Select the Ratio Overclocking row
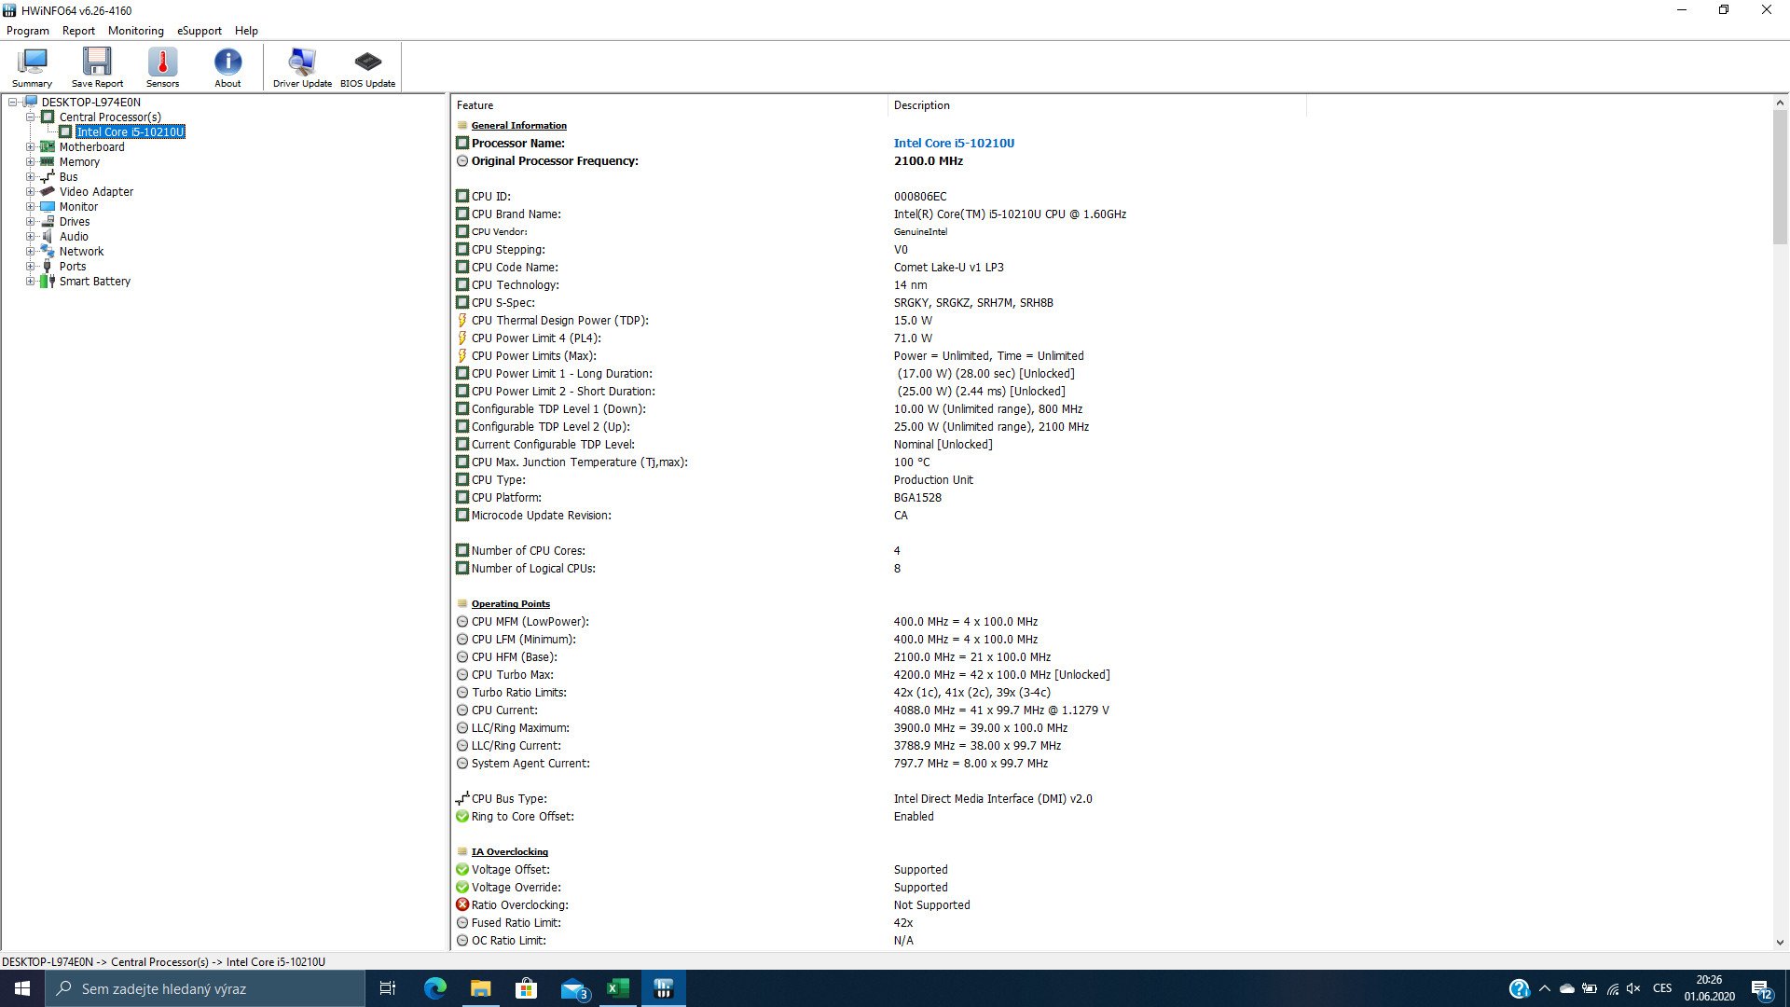This screenshot has width=1790, height=1007. (x=1109, y=905)
